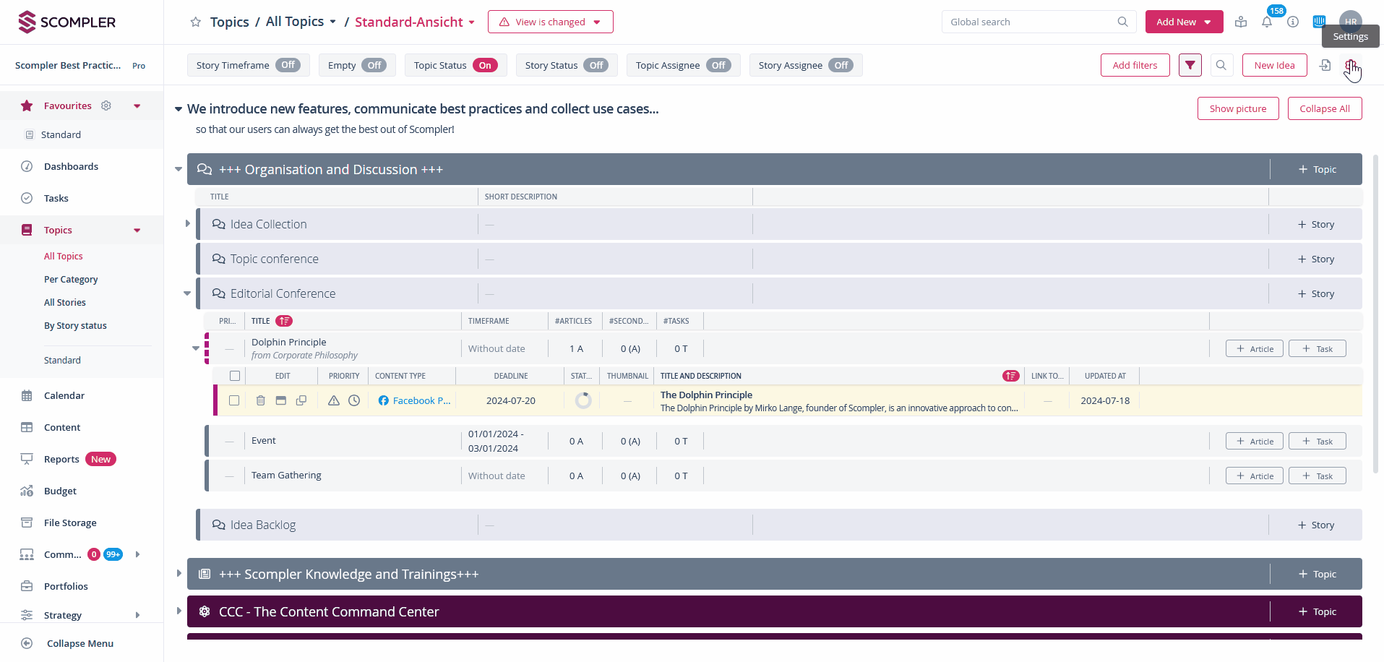The width and height of the screenshot is (1384, 662).
Task: Expand the Idea Collection topic
Action: point(188,224)
